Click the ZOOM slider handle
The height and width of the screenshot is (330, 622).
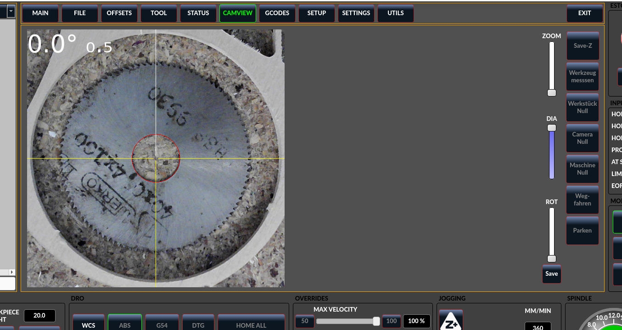click(x=552, y=93)
